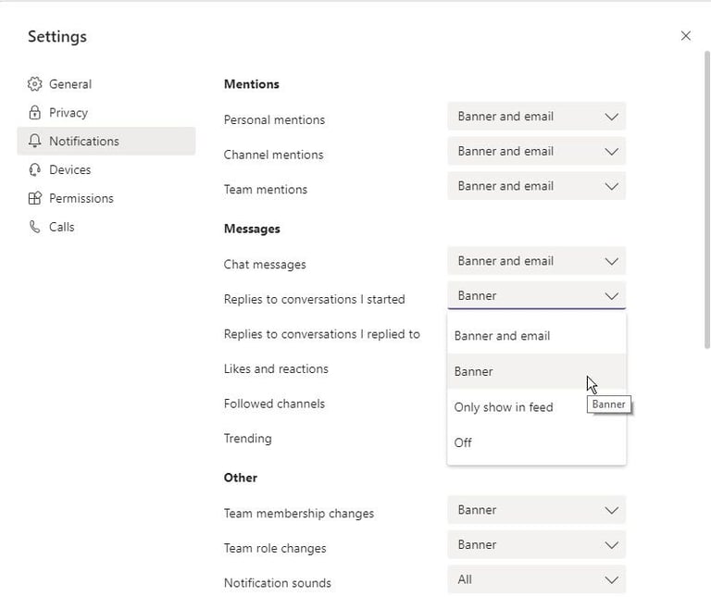
Task: Open the Team membership changes dropdown
Action: click(536, 510)
